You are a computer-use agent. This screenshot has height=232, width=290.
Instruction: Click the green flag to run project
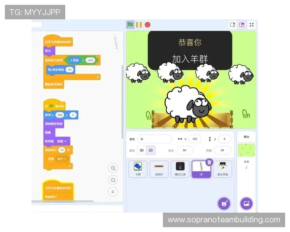pos(130,25)
